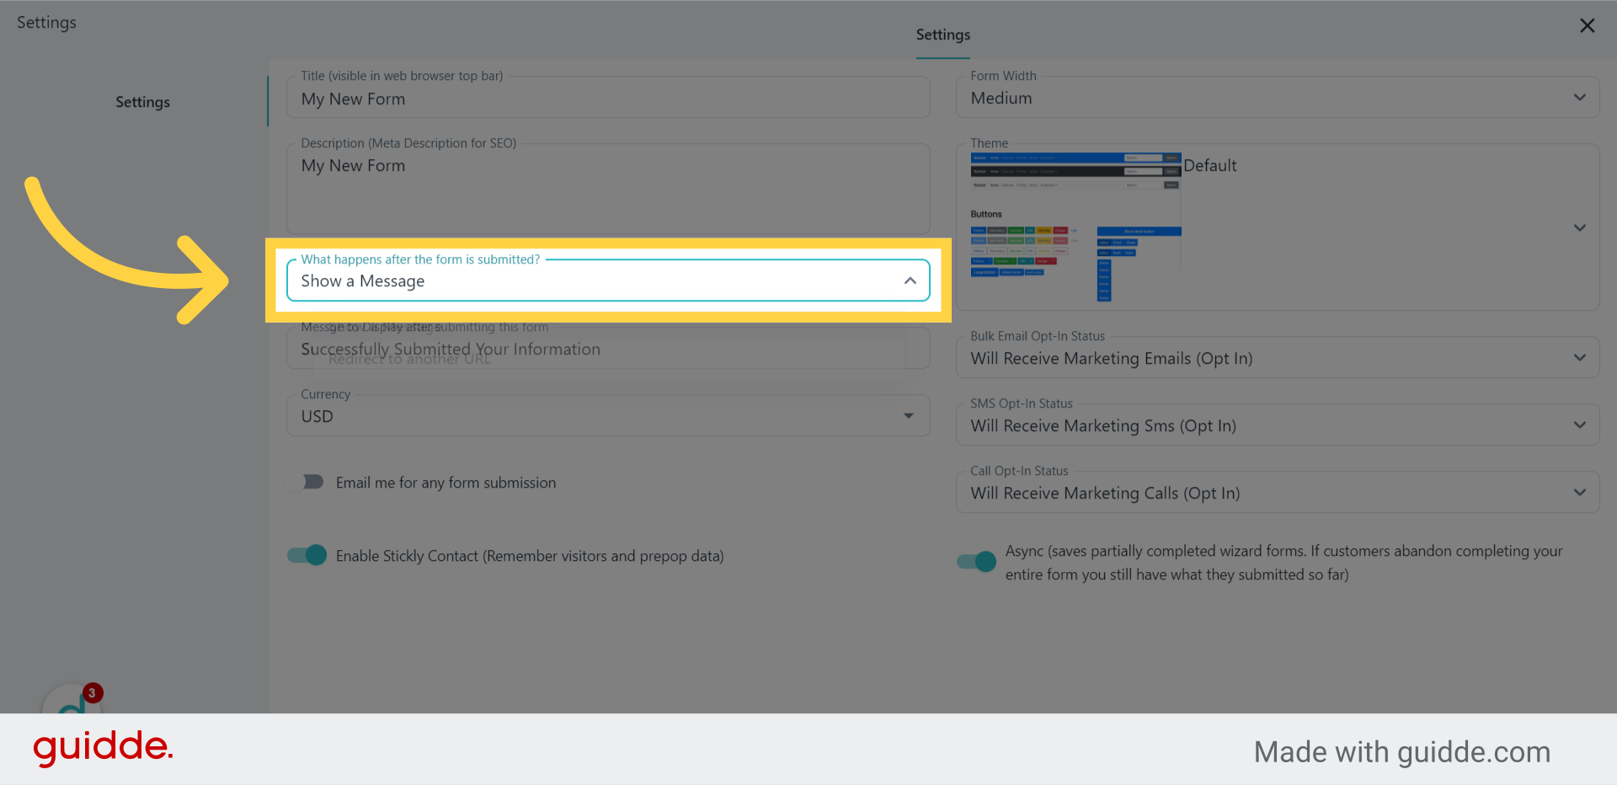Select Settings in the left sidebar

click(142, 102)
